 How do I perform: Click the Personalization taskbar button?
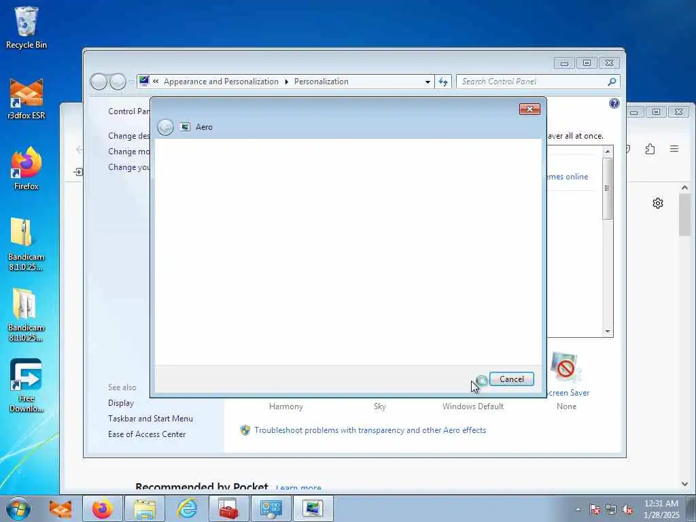313,508
